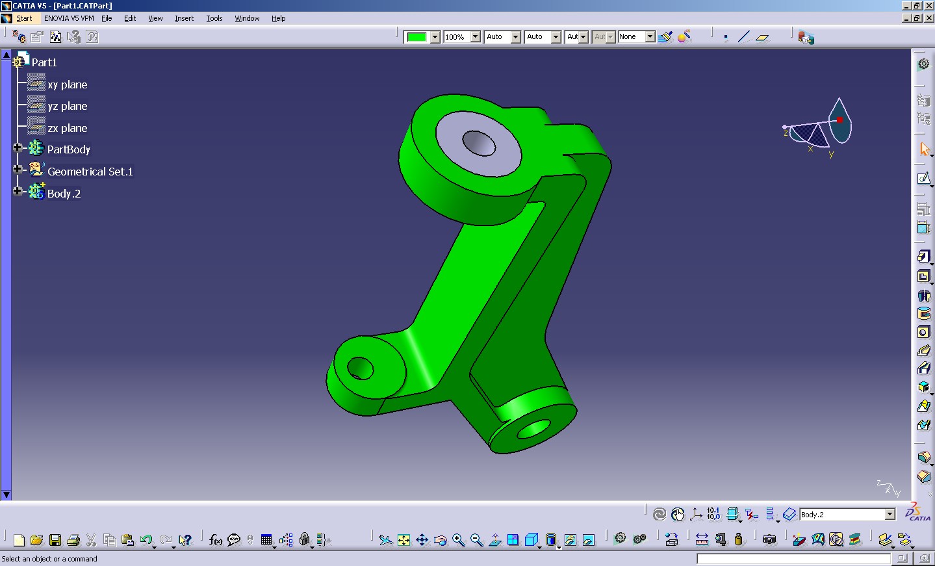Click the Measure Inertia weight icon
Image resolution: width=935 pixels, height=566 pixels.
point(738,539)
